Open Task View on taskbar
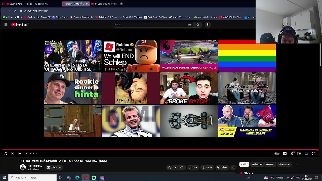The height and width of the screenshot is (181, 322). coord(61,178)
